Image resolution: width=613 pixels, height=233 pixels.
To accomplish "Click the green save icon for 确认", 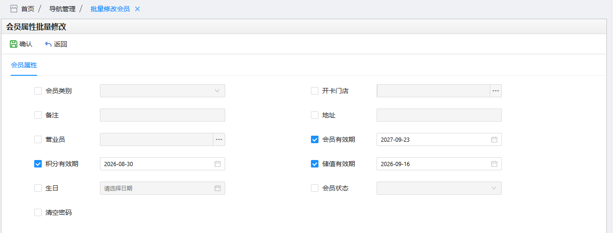I will pos(14,44).
